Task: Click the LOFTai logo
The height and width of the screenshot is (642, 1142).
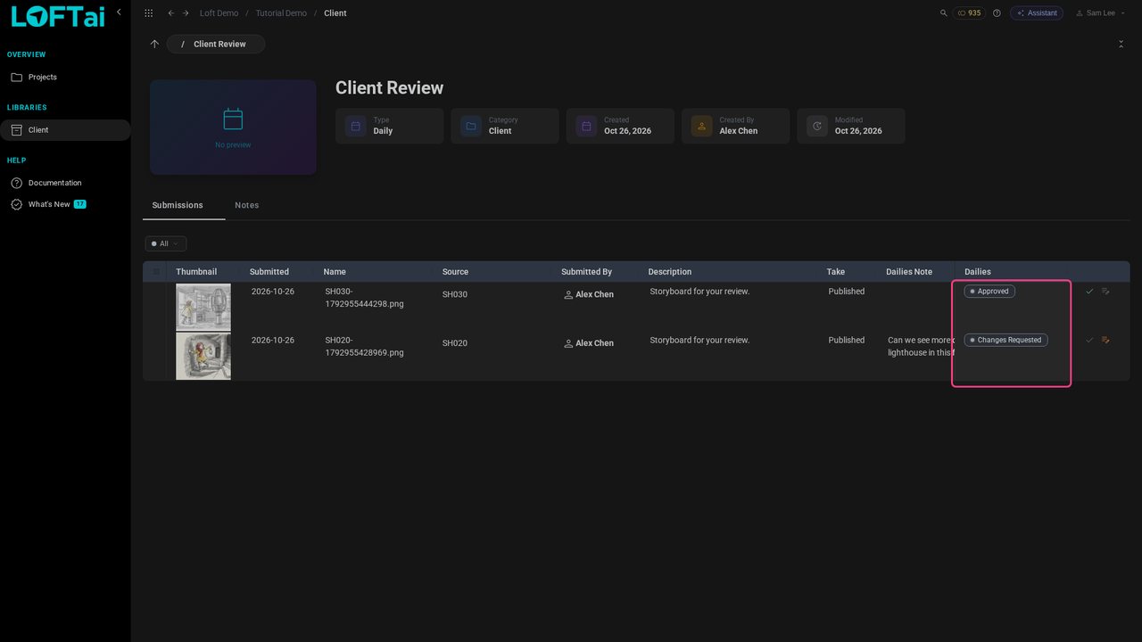Action: [58, 16]
